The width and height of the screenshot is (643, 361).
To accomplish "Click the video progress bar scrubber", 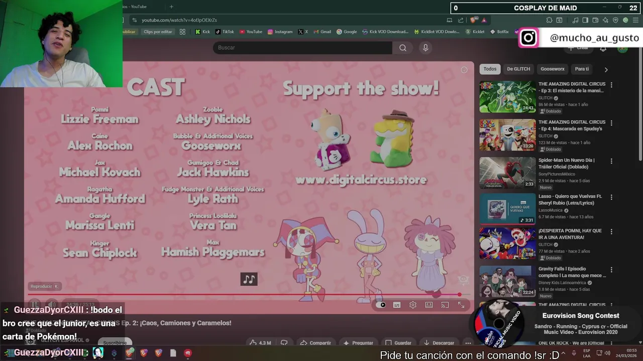I will [x=460, y=295].
